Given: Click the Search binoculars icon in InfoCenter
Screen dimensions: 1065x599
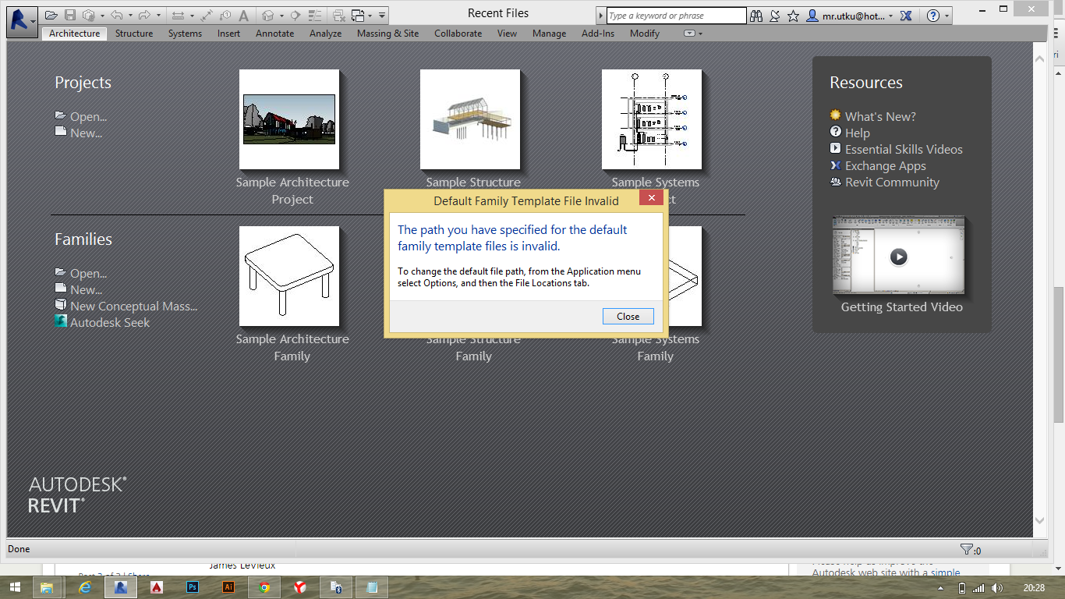Looking at the screenshot, I should 757,15.
